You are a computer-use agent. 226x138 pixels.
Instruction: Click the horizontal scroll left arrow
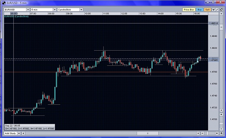click(23, 133)
